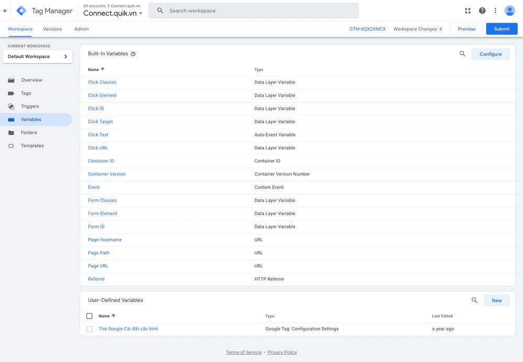The image size is (523, 362).
Task: Sort built-in variables by Name arrow
Action: tap(103, 69)
